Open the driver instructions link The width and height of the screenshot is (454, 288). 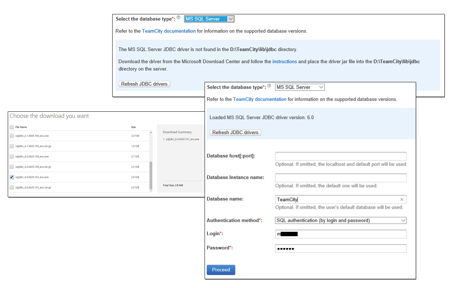tap(284, 61)
